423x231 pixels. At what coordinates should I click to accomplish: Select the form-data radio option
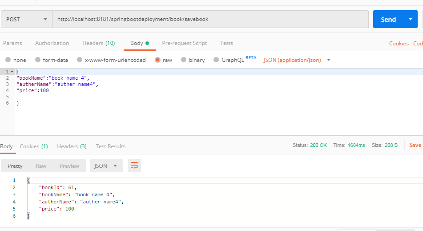(38, 60)
